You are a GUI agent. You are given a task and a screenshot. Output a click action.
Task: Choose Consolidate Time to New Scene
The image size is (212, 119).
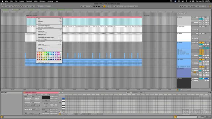click(49, 37)
